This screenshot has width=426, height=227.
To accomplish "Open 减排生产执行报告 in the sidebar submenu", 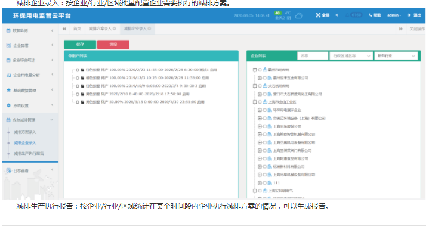I will click(29, 154).
